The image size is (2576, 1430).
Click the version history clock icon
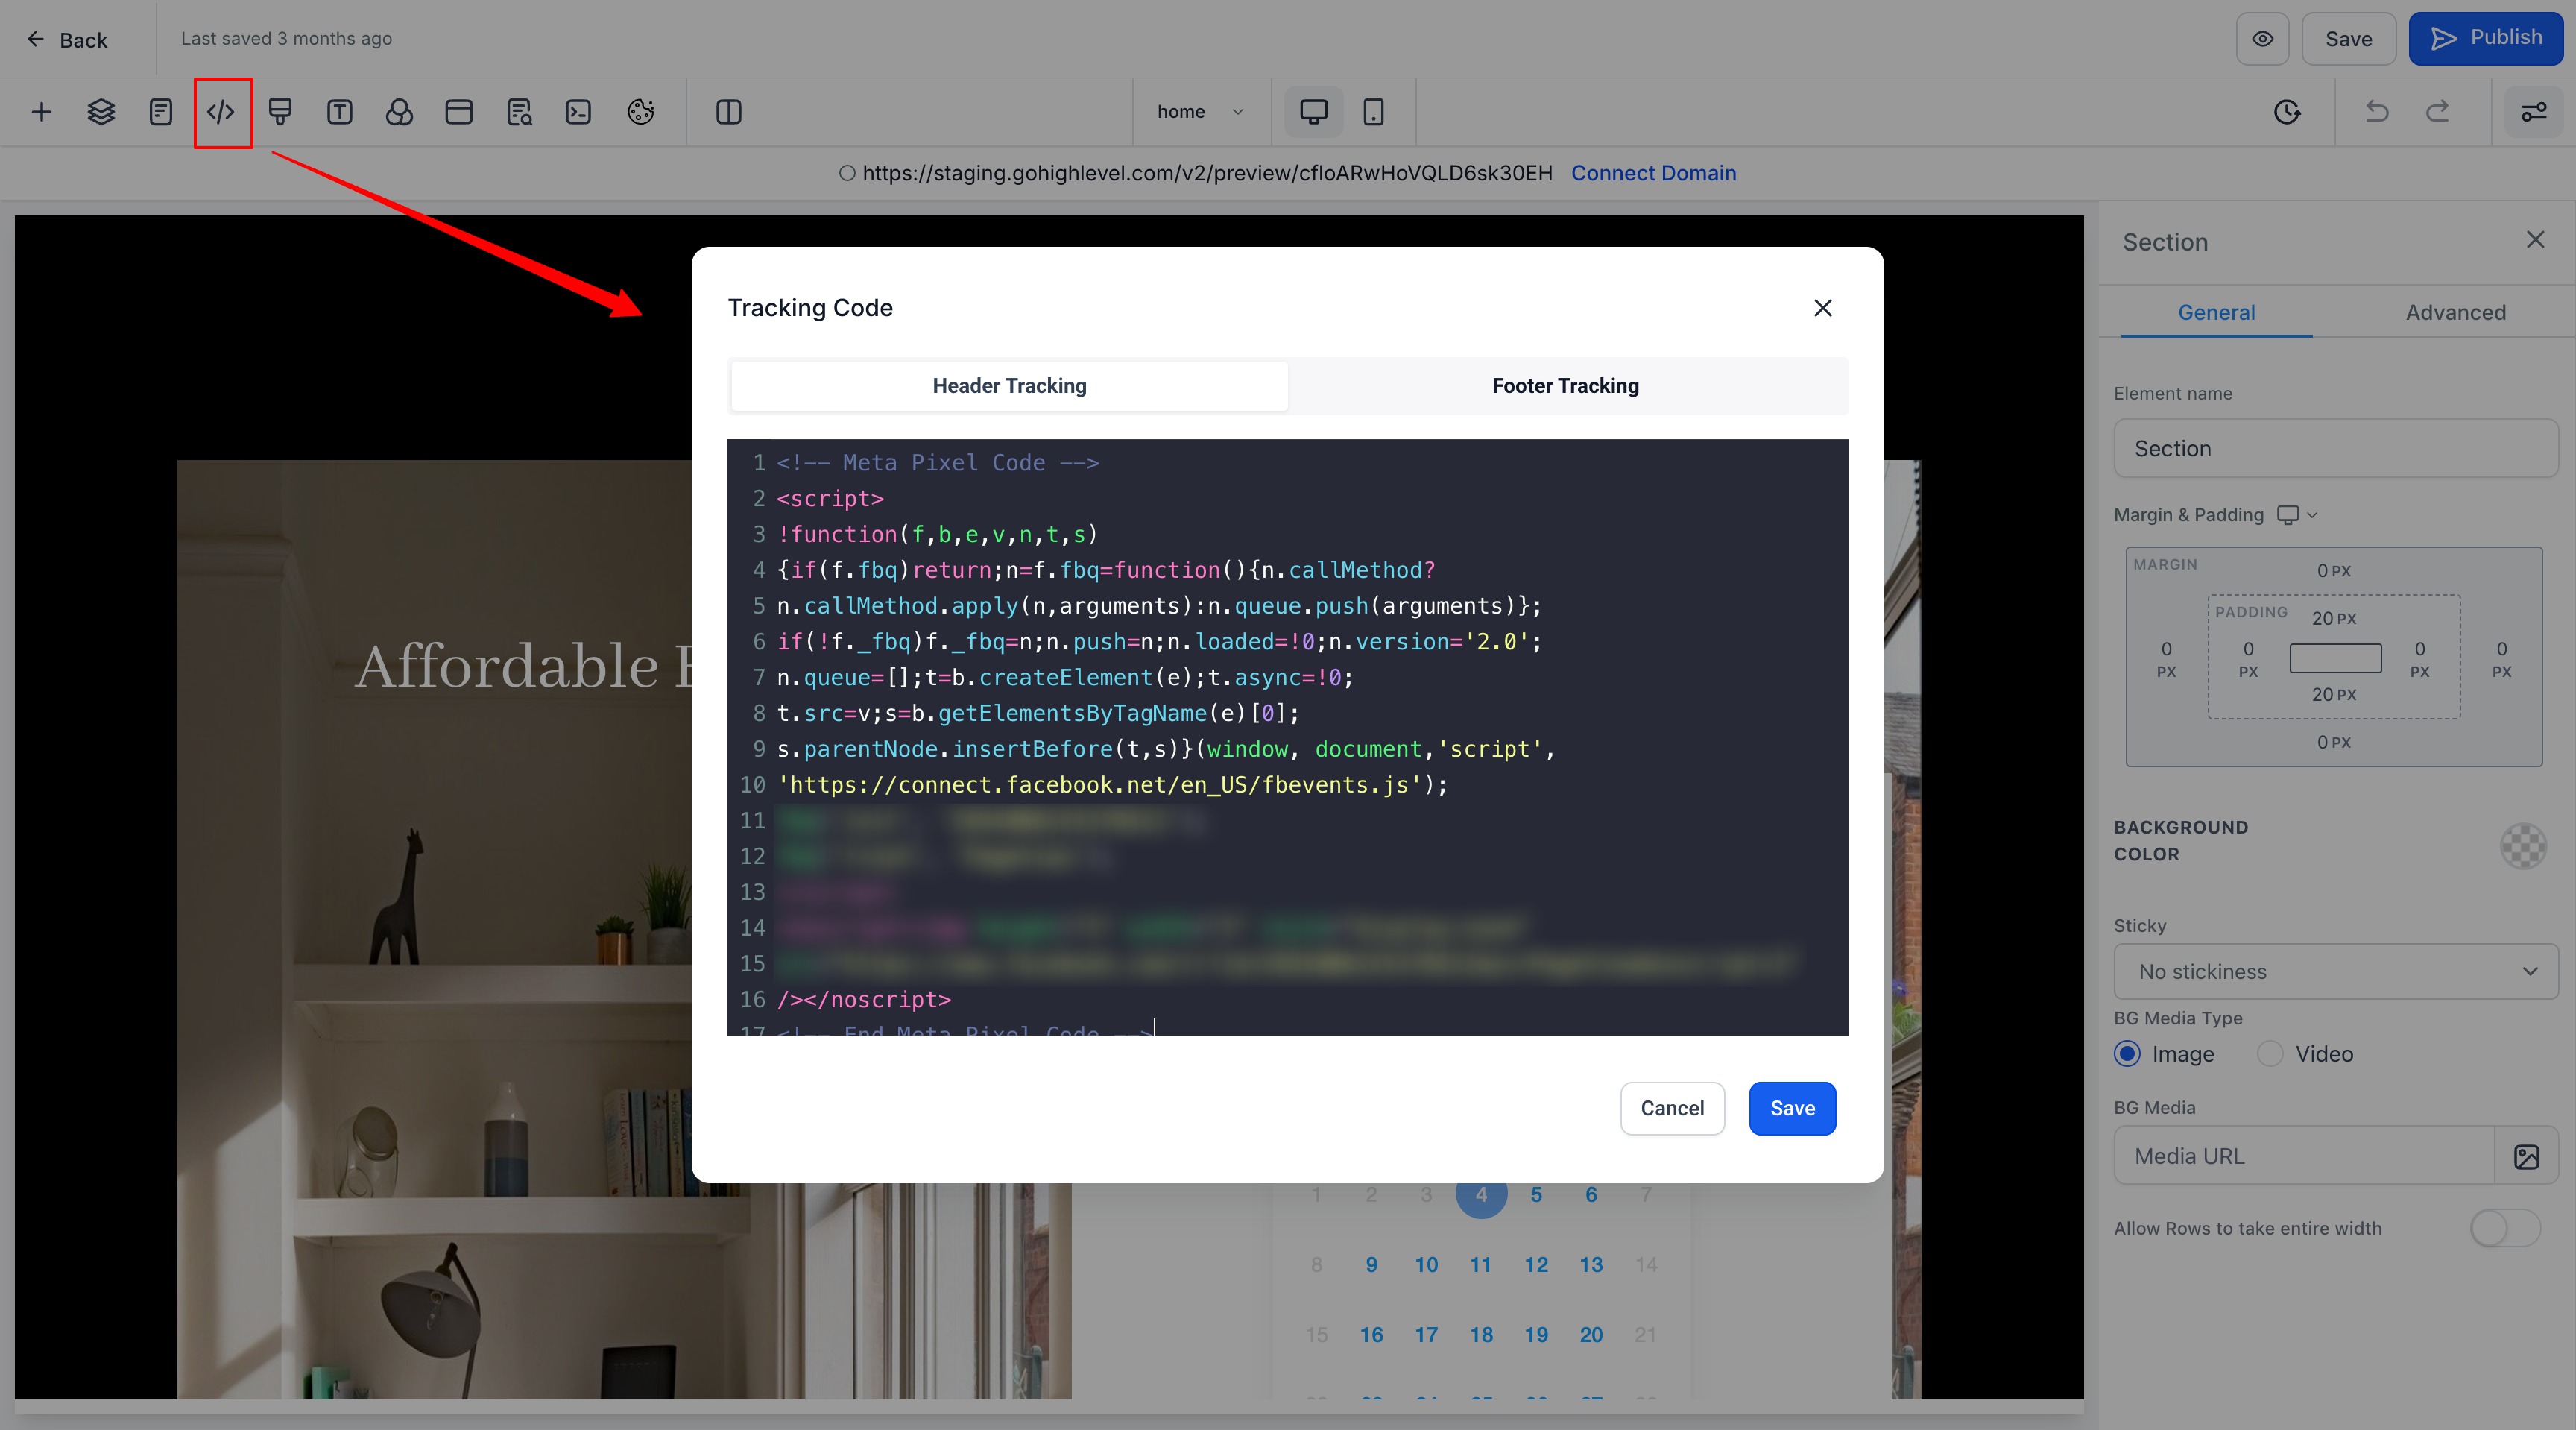pos(2287,112)
